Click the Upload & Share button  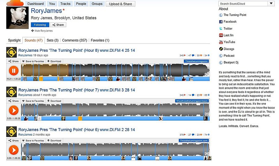coord(120,4)
